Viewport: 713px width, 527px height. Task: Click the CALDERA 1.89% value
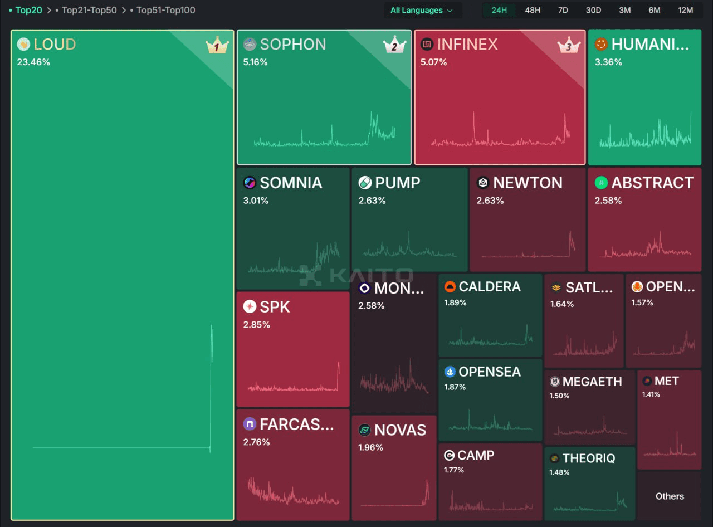click(x=455, y=302)
